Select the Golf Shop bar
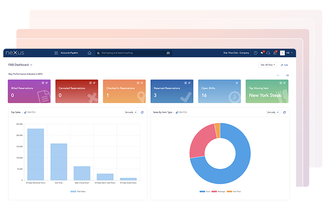The image size is (327, 205). coord(59,162)
